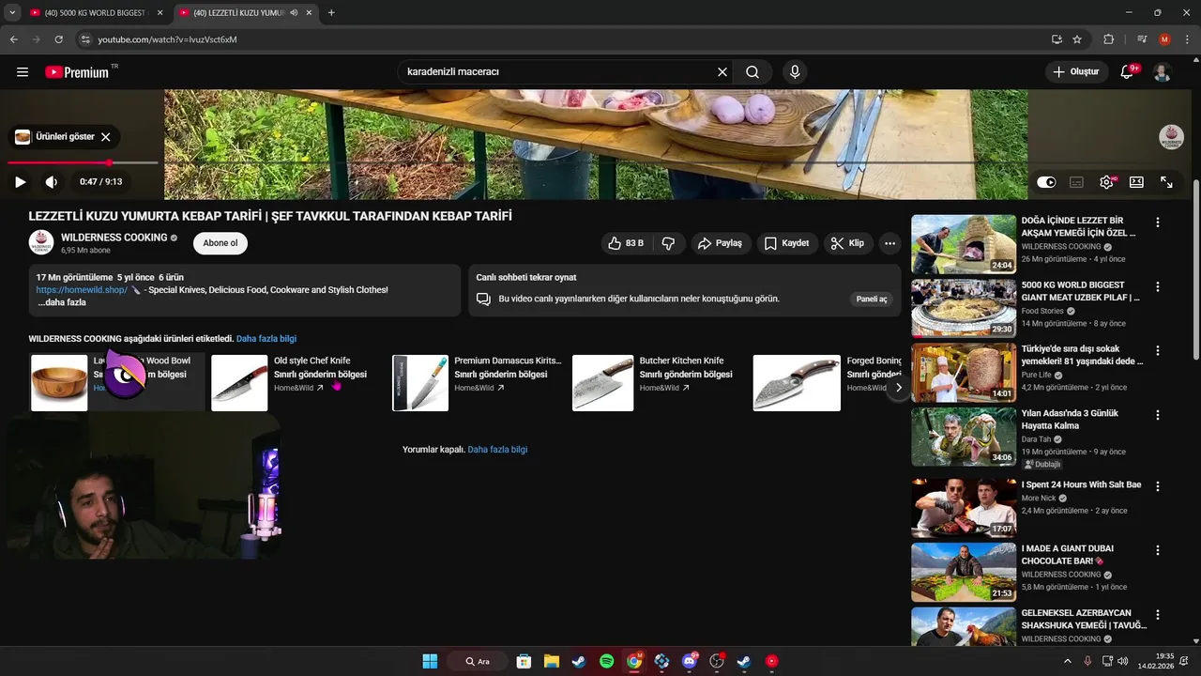Reload the page
This screenshot has width=1201, height=676.
[x=58, y=39]
